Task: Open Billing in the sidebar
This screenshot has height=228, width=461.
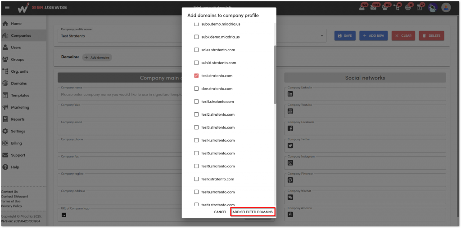Action: tap(23, 143)
